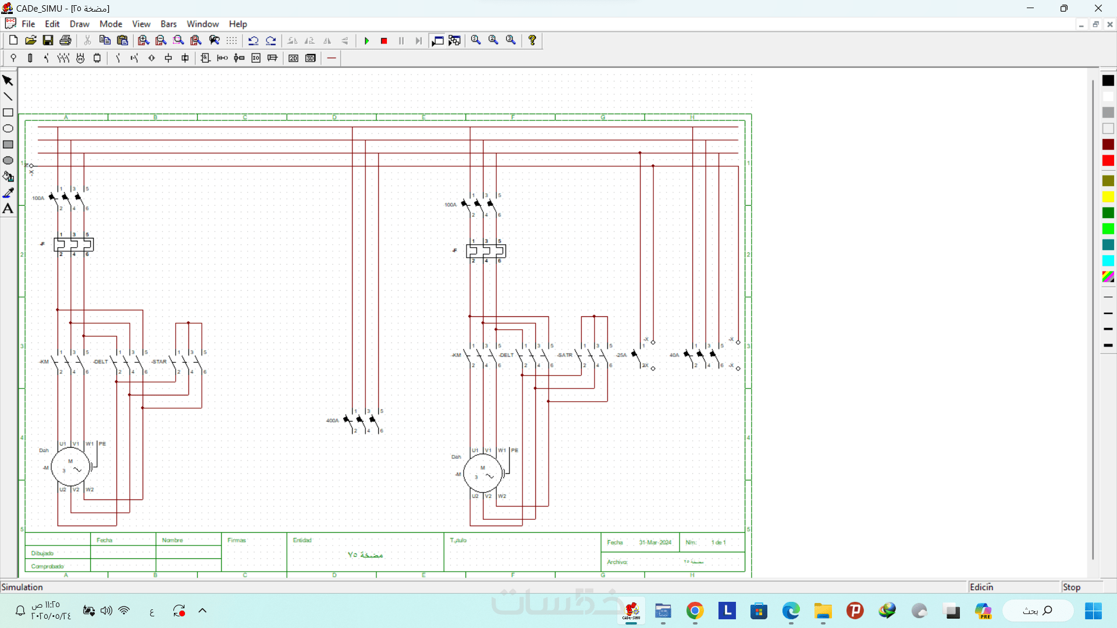
Task: Open the motors component bar icon
Action: (80, 58)
